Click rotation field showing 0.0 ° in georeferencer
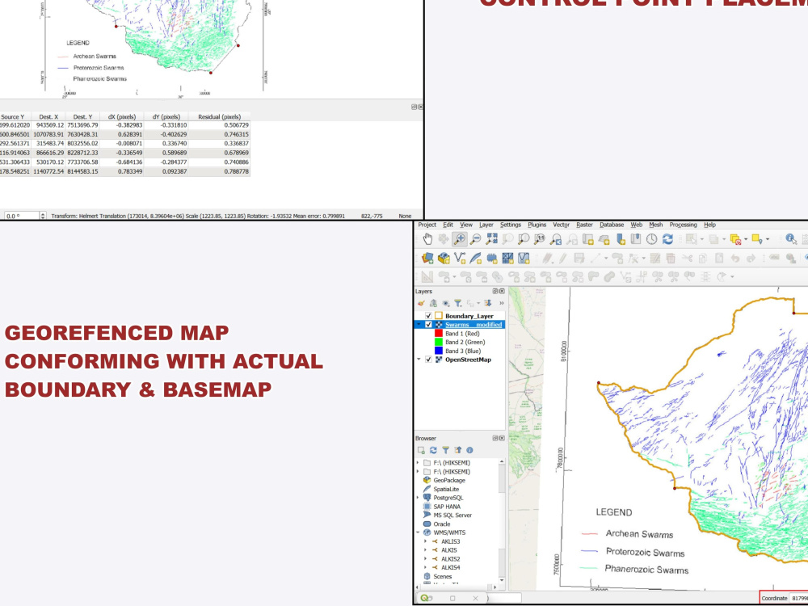808x606 pixels. 22,216
